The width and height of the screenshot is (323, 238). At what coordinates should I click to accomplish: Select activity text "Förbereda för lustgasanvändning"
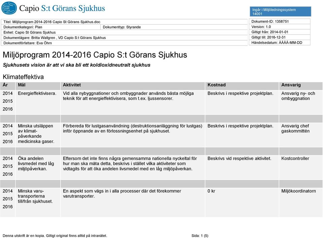click(x=133, y=129)
